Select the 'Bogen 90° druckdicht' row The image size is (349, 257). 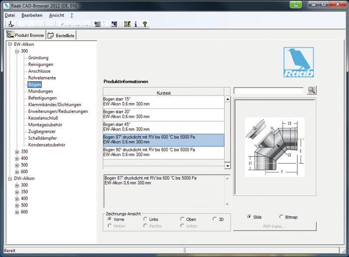tap(164, 153)
